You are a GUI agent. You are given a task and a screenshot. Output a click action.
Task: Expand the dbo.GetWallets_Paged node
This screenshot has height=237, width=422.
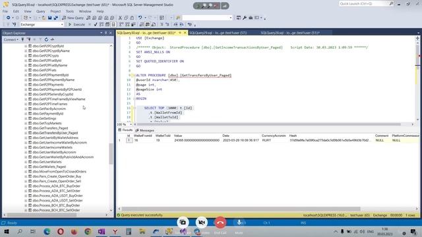coord(26,167)
